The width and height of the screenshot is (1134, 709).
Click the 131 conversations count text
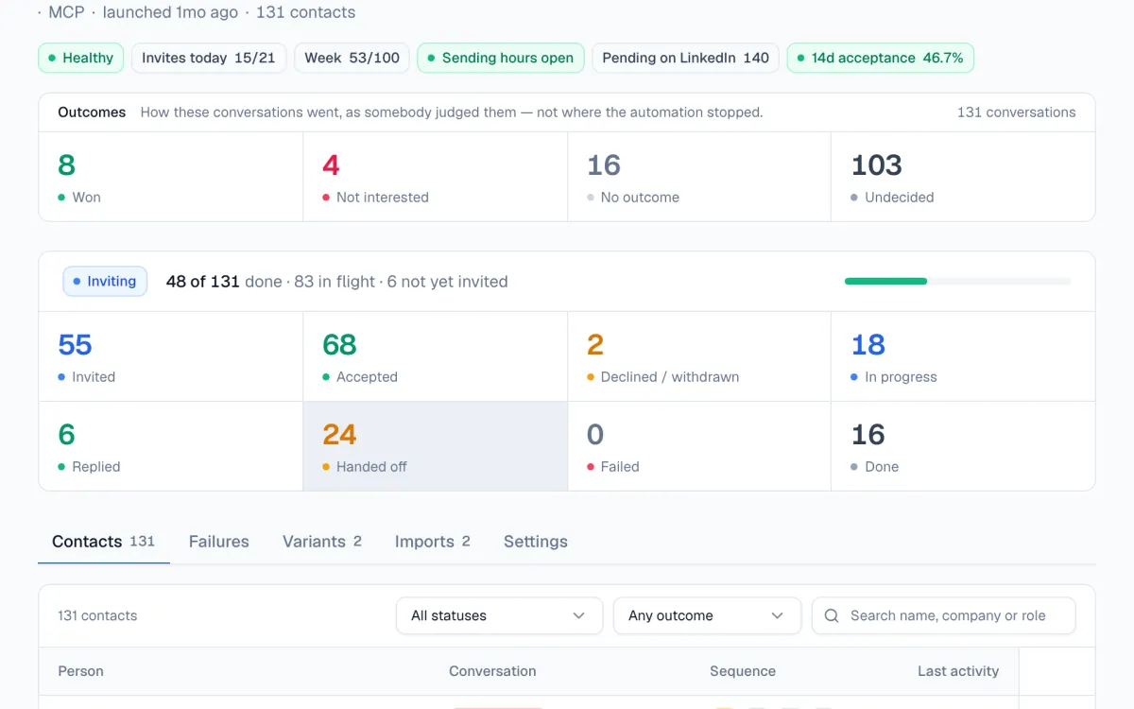tap(1016, 112)
